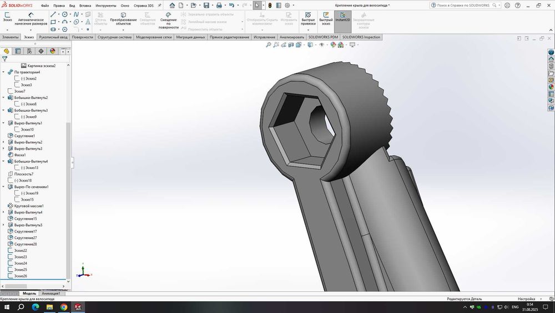
Task: Collapse the Бобышка-Вытянуть2 feature
Action: tap(3, 97)
